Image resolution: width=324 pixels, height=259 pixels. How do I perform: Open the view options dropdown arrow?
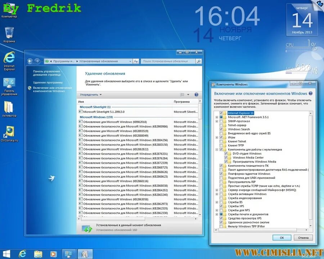coord(188,95)
